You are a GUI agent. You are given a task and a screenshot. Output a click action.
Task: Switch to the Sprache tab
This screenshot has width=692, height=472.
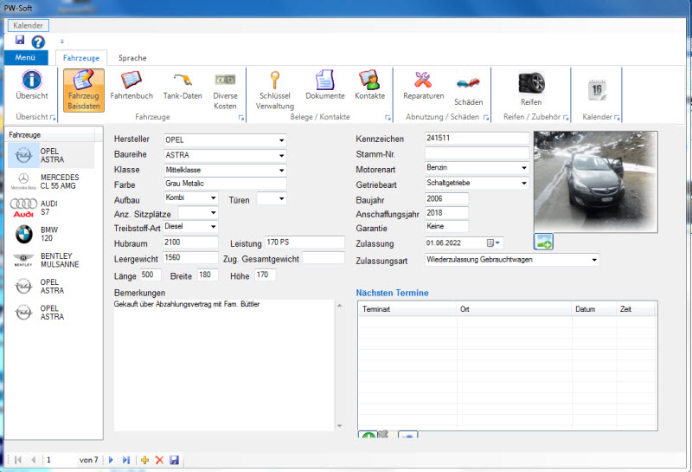[x=132, y=58]
